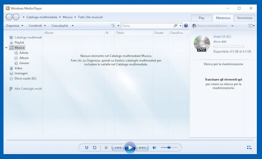Image resolution: width=262 pixels, height=159 pixels.
Task: Click the Back navigation arrow button
Action: (x=9, y=17)
